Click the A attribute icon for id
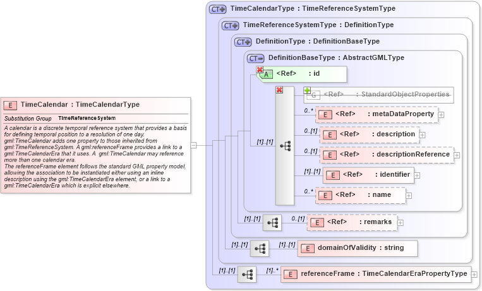482x291 pixels. click(266, 74)
